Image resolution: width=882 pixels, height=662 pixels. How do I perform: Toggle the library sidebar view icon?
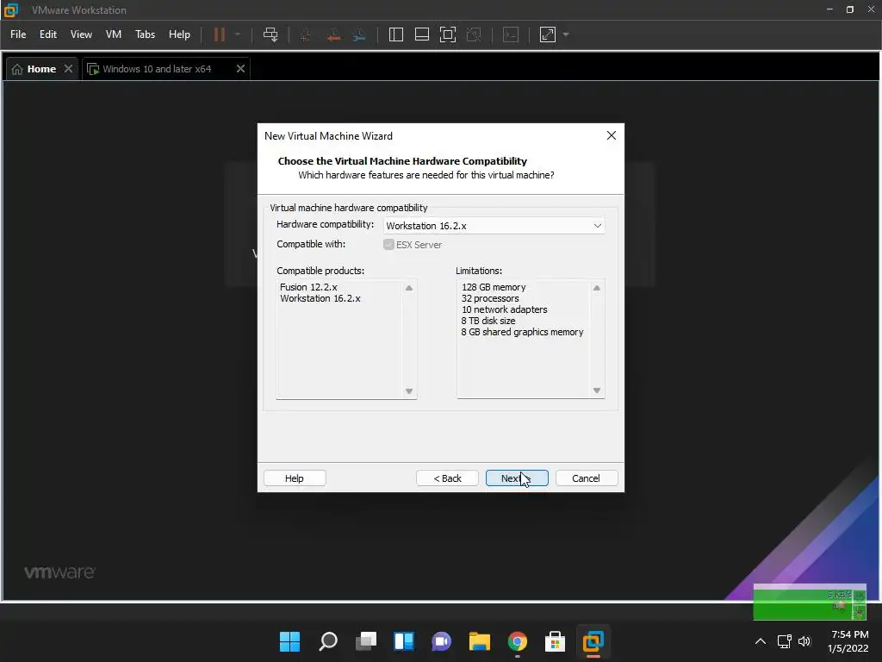point(396,34)
